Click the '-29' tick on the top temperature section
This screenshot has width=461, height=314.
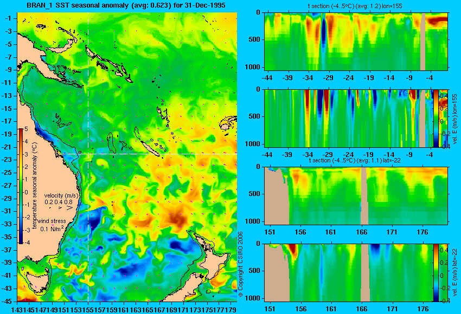point(328,78)
